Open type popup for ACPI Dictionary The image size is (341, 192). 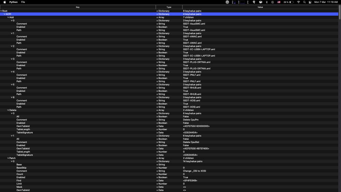tap(157, 14)
